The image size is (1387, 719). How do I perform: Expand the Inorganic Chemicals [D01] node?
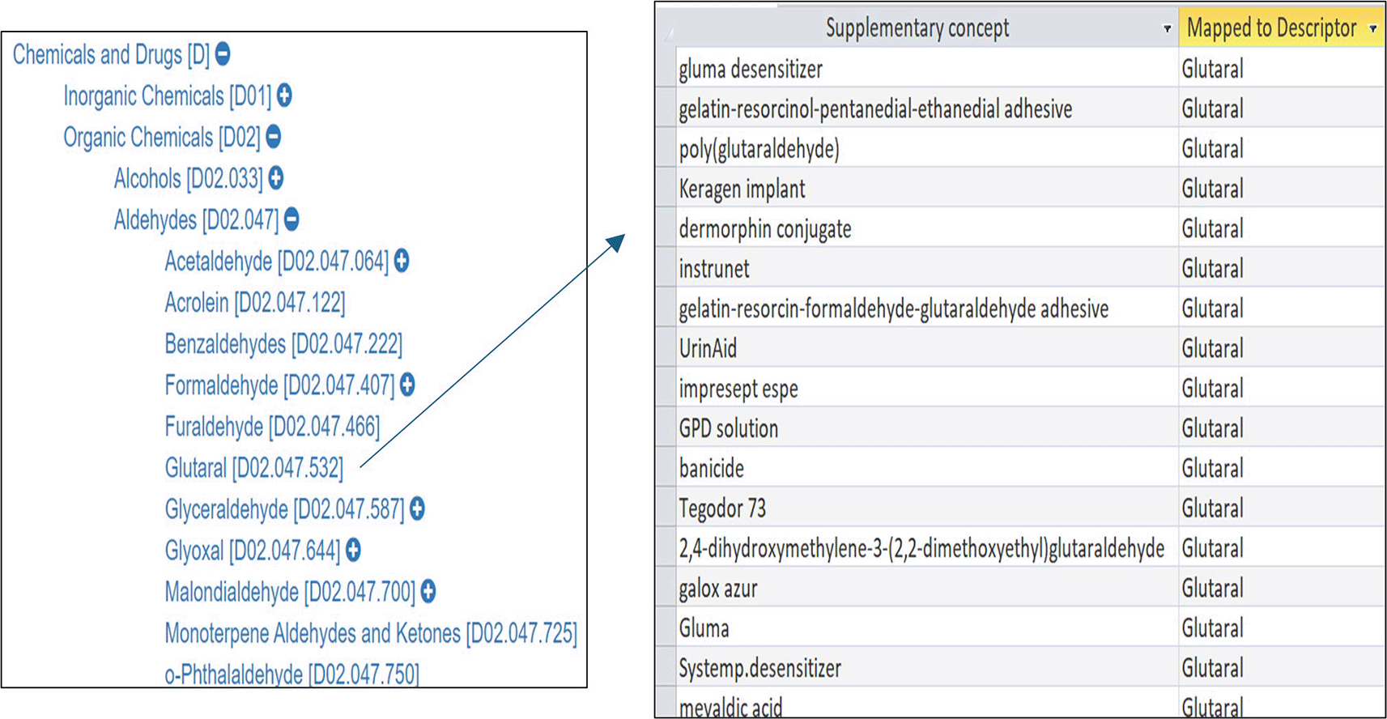coord(284,96)
